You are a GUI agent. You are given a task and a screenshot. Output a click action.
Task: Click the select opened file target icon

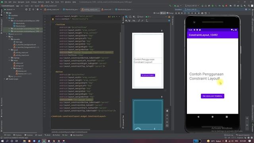point(26,10)
